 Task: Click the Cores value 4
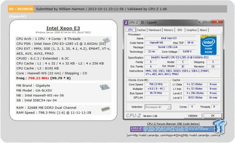click(192, 107)
